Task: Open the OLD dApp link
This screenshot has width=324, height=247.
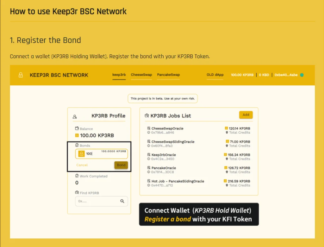Action: pos(215,75)
